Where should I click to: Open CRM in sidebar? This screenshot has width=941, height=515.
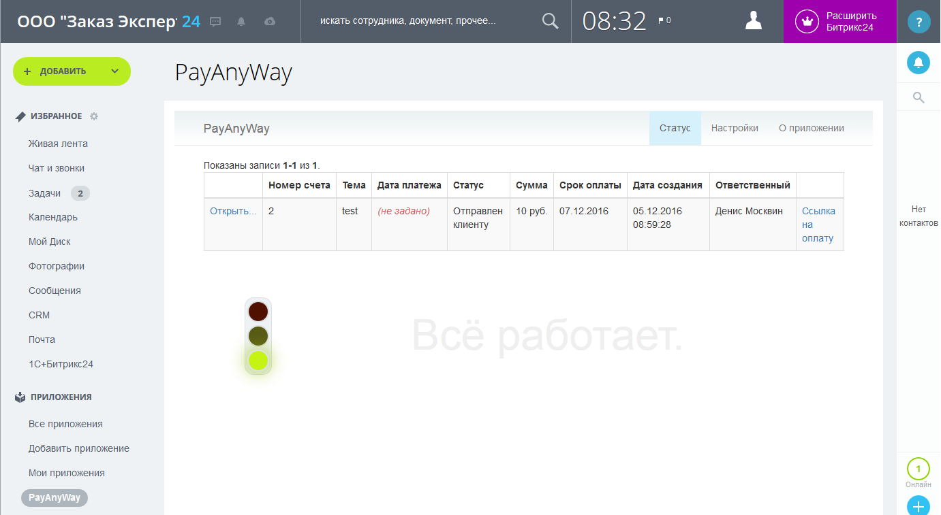pyautogui.click(x=39, y=315)
